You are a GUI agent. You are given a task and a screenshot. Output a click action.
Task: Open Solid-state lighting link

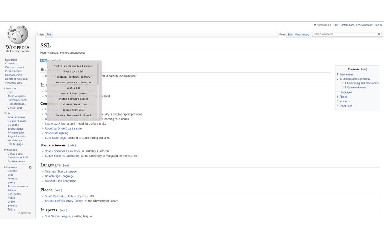[57, 133]
